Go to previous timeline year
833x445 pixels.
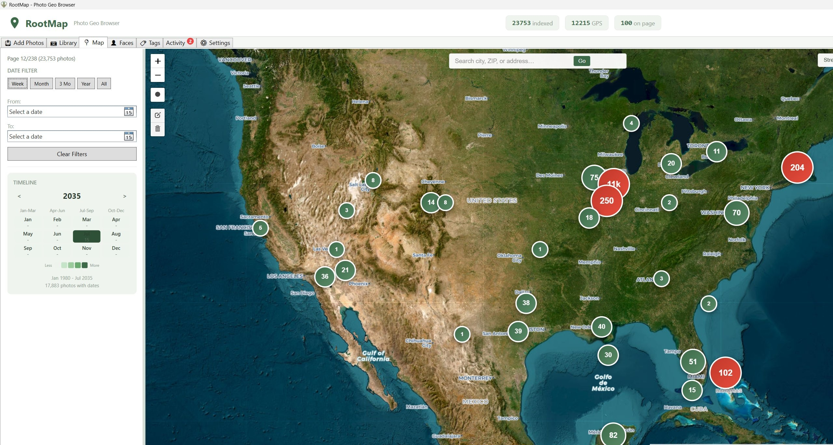[x=19, y=196]
